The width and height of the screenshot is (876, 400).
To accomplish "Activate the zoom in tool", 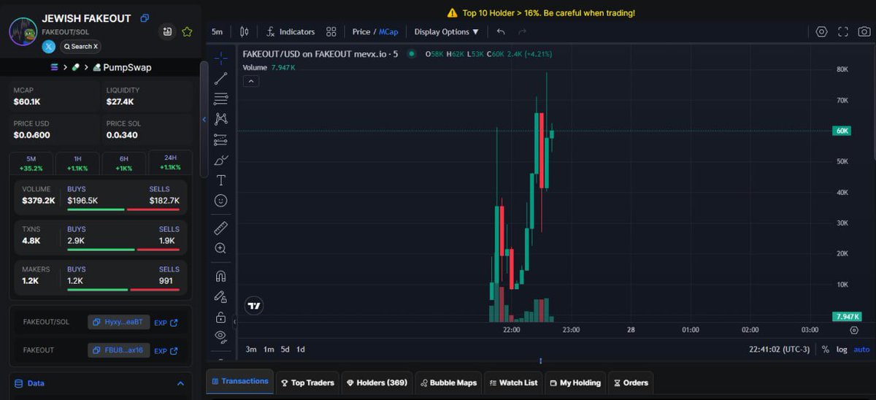I will pos(220,248).
